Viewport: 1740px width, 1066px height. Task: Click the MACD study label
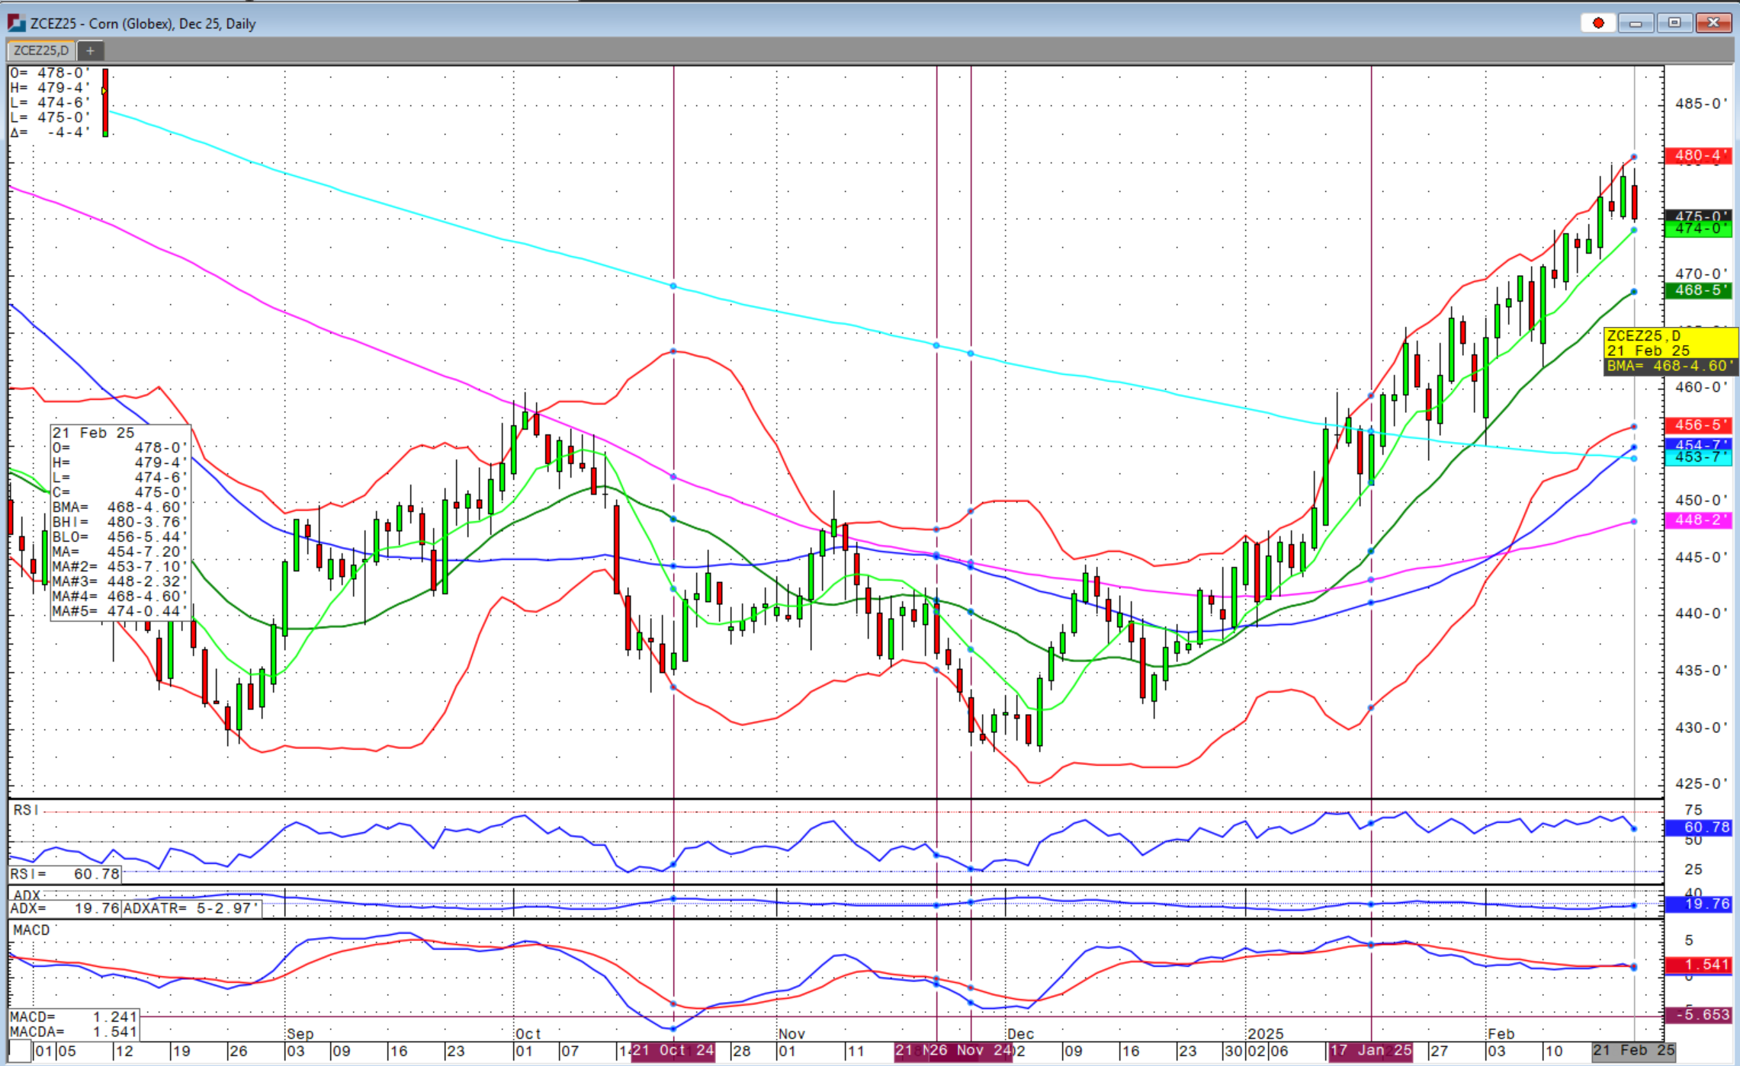(x=30, y=930)
